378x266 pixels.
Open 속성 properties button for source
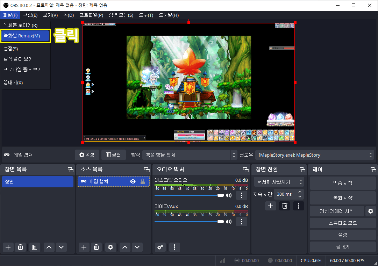click(87, 155)
